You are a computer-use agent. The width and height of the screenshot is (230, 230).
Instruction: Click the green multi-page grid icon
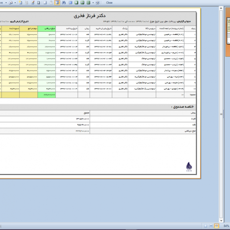[x=88, y=2]
